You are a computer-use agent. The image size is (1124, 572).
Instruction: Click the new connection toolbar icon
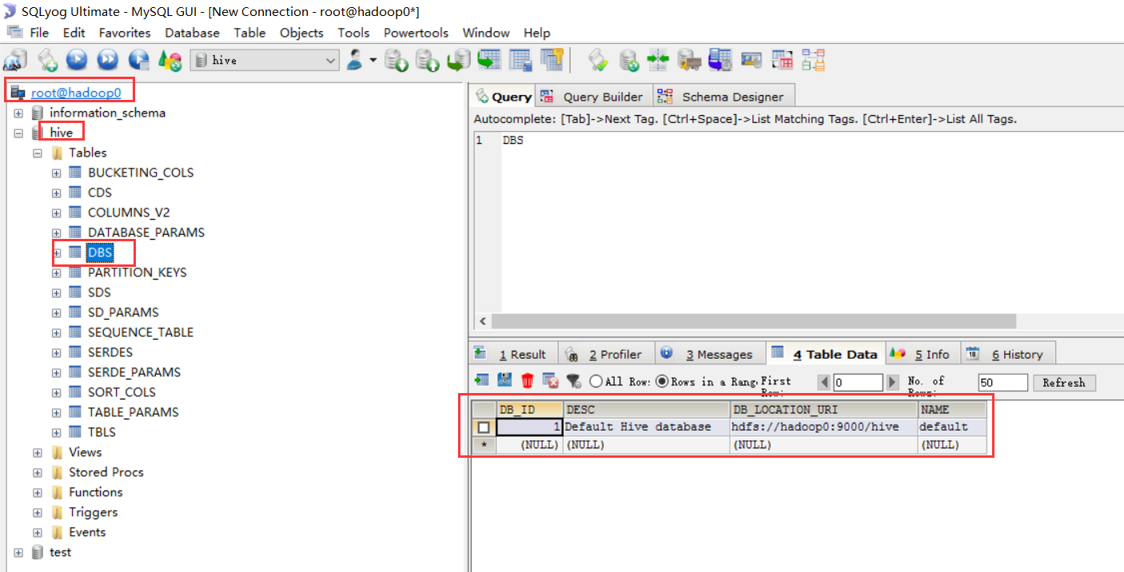tap(15, 60)
